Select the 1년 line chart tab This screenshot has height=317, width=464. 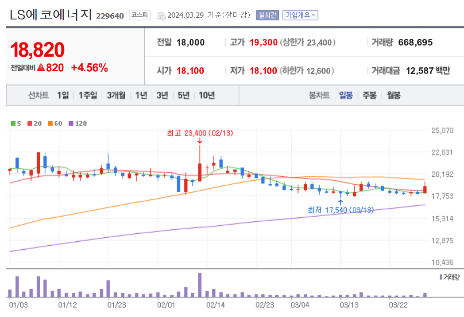[141, 95]
